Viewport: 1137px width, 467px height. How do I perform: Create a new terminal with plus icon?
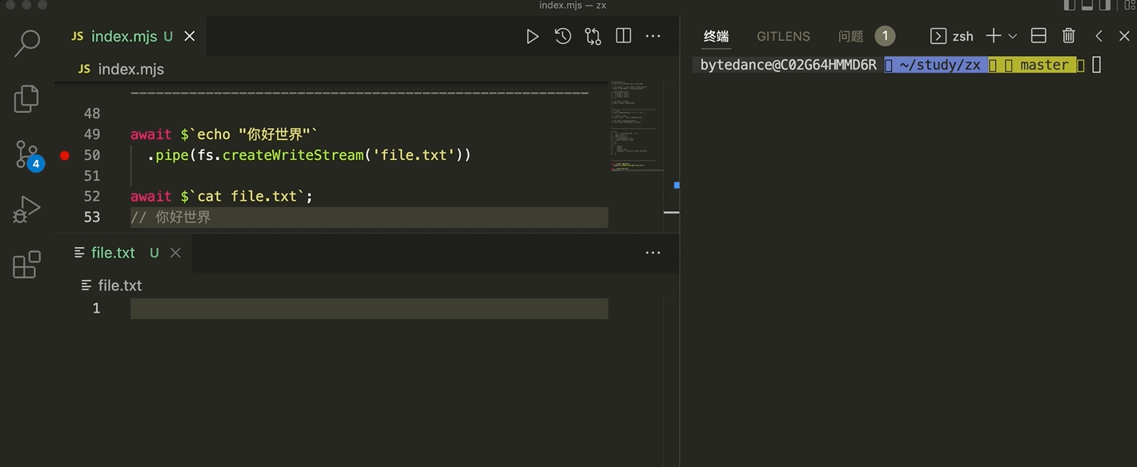(x=994, y=36)
